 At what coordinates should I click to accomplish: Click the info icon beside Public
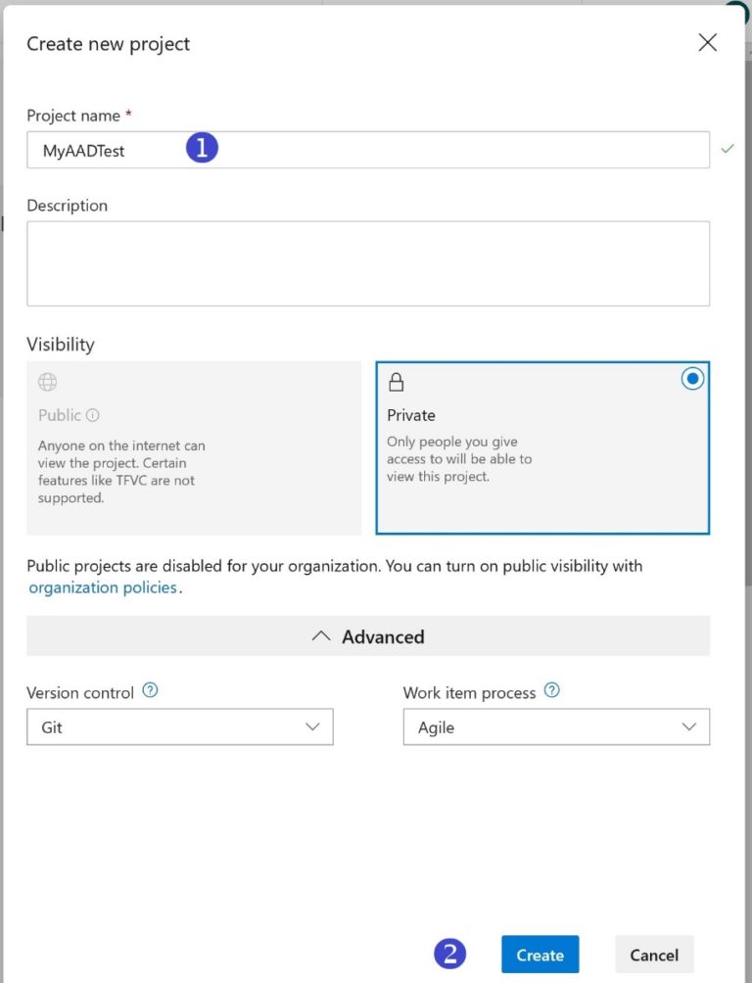coord(93,415)
